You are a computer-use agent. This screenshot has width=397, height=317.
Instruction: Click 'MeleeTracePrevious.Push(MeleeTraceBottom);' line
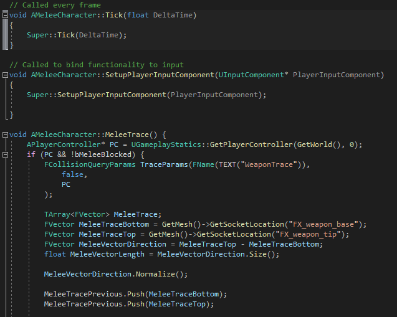pyautogui.click(x=135, y=294)
